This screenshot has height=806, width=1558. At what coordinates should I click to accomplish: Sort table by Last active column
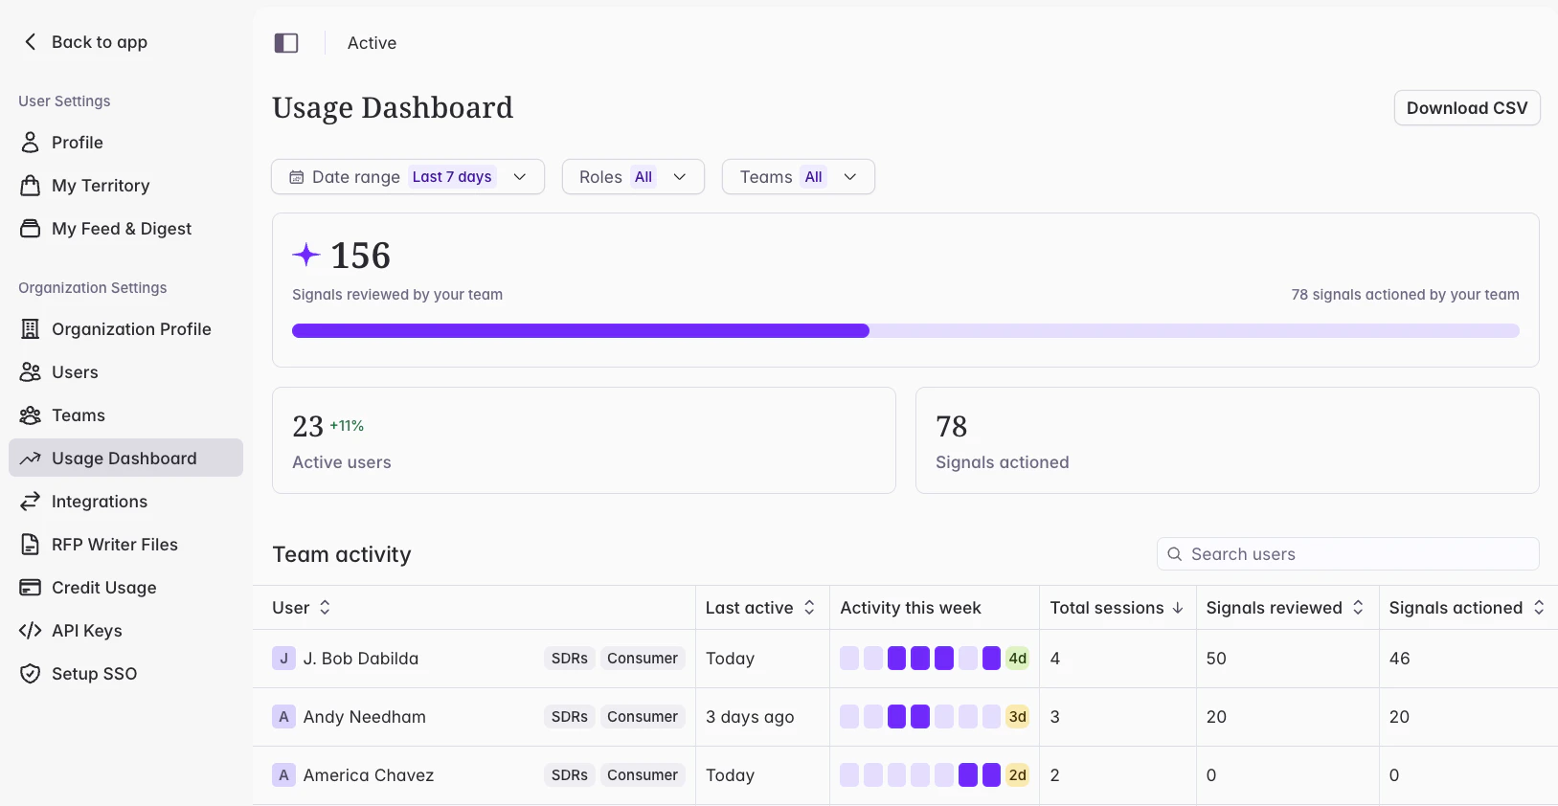pyautogui.click(x=809, y=607)
